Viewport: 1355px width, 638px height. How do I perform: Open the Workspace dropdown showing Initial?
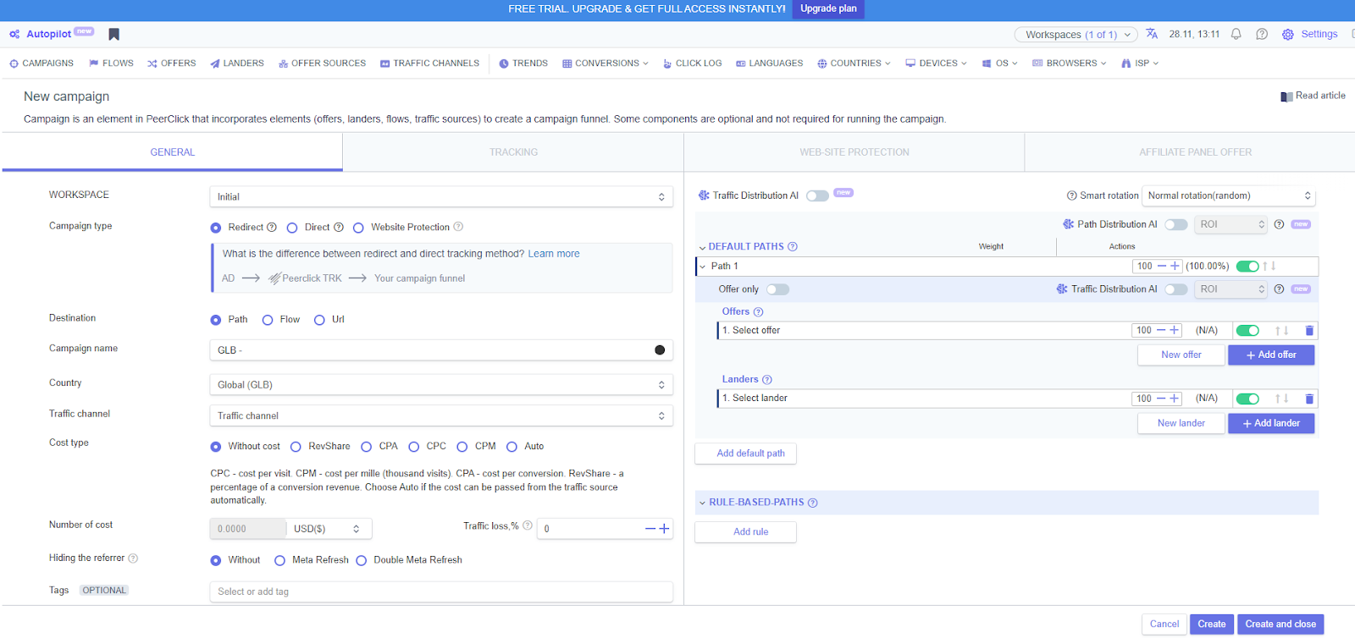coord(440,197)
